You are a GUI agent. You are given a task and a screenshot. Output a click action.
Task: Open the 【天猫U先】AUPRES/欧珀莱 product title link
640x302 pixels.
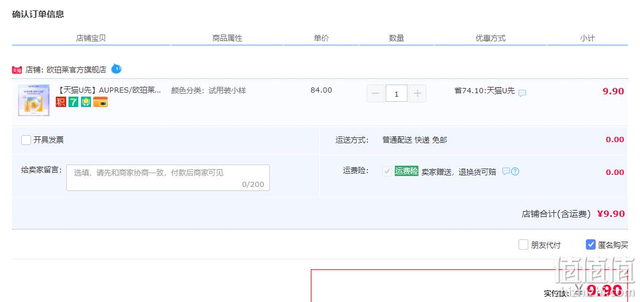click(x=108, y=90)
